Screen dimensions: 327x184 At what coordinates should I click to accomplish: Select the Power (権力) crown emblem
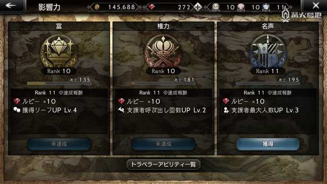pos(163,51)
